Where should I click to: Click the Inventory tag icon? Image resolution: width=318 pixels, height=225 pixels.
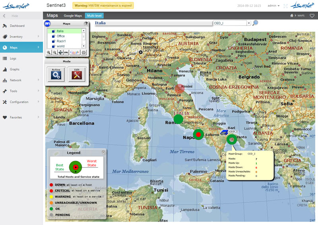tap(5, 37)
